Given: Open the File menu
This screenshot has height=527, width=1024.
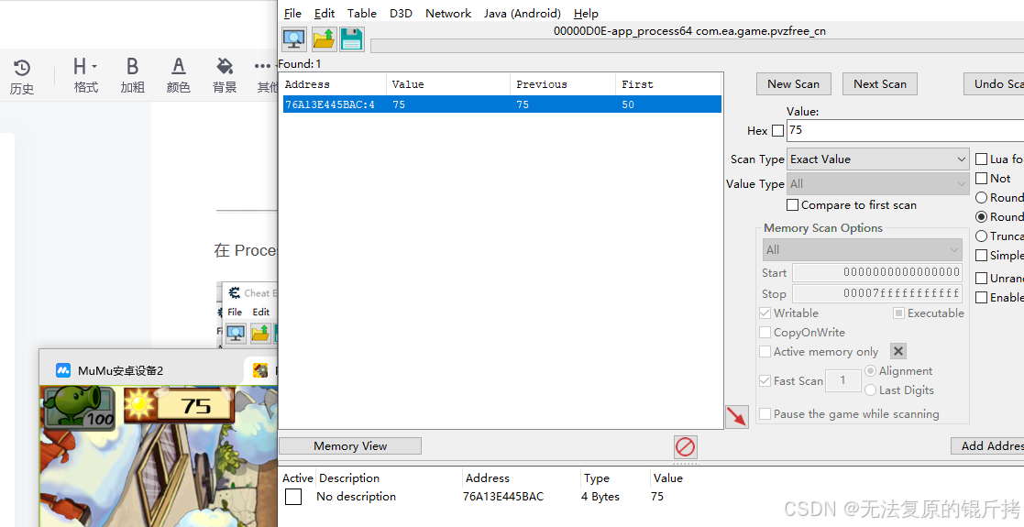Looking at the screenshot, I should [x=292, y=13].
